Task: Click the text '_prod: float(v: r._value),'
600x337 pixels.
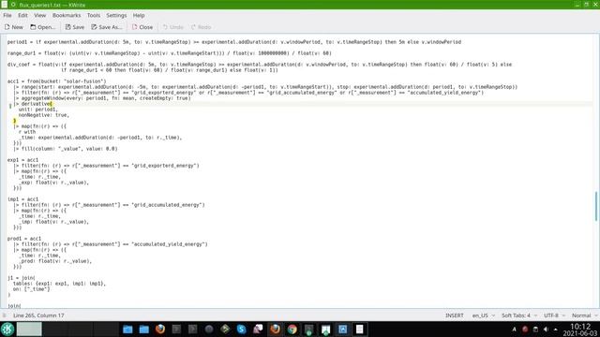Action: tap(55, 261)
